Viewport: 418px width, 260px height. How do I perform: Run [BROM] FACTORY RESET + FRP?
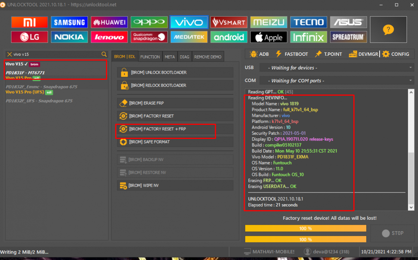pos(175,129)
